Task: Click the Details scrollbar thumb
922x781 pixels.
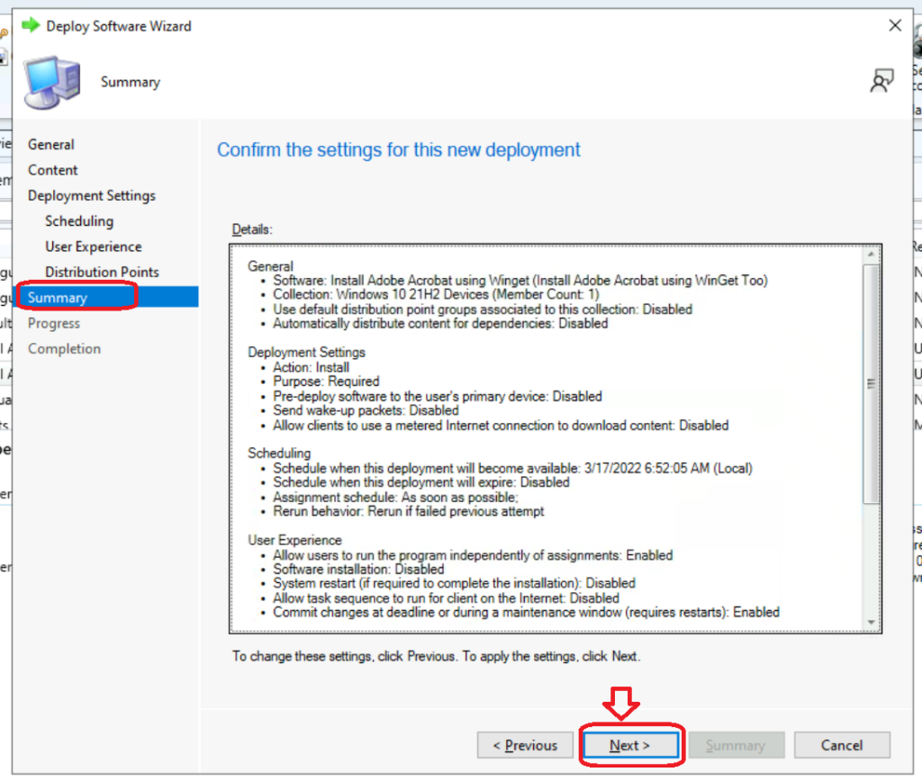Action: click(871, 382)
